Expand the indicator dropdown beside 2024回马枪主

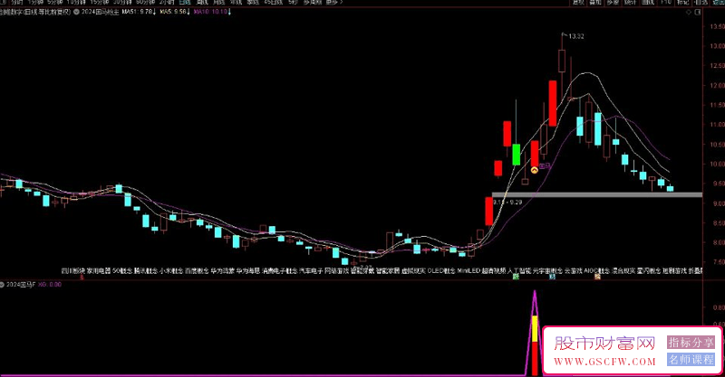(76, 12)
